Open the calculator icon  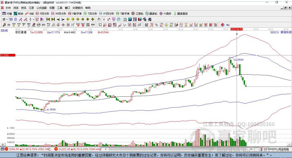point(130,19)
